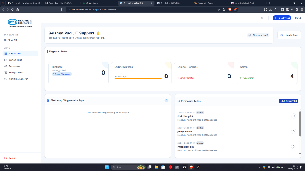Open Brave Shields icon

[x=230, y=9]
